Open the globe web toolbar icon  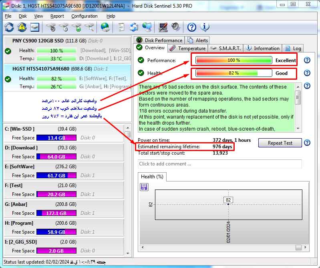(105, 27)
